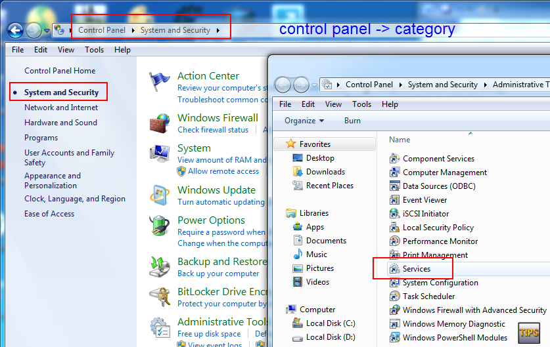The image size is (550, 347).
Task: Select the Network and Internet category
Action: pos(61,108)
